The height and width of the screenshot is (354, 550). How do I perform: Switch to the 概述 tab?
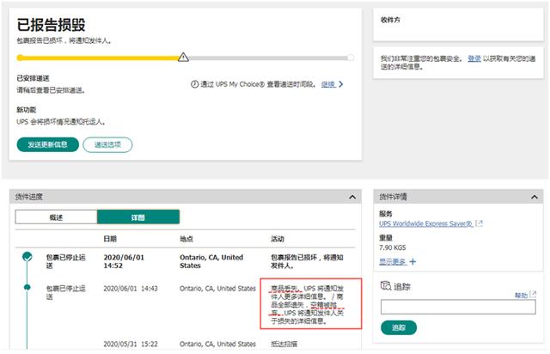56,217
